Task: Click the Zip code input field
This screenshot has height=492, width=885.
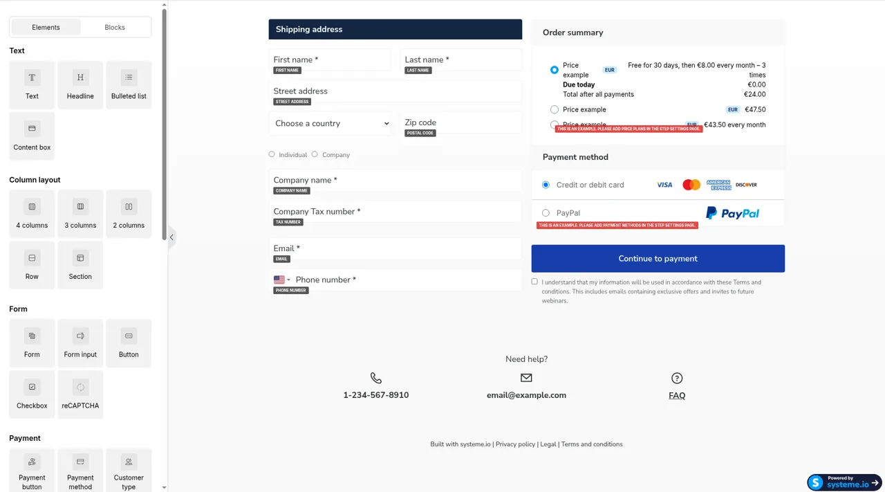Action: tap(461, 122)
